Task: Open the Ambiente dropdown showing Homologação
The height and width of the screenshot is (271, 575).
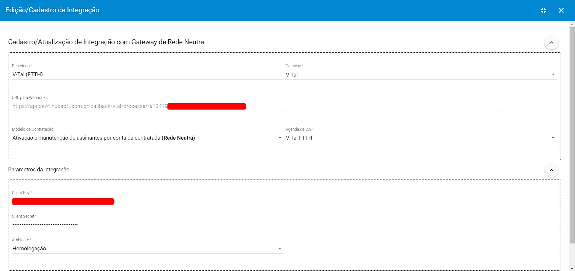Action: [x=147, y=249]
